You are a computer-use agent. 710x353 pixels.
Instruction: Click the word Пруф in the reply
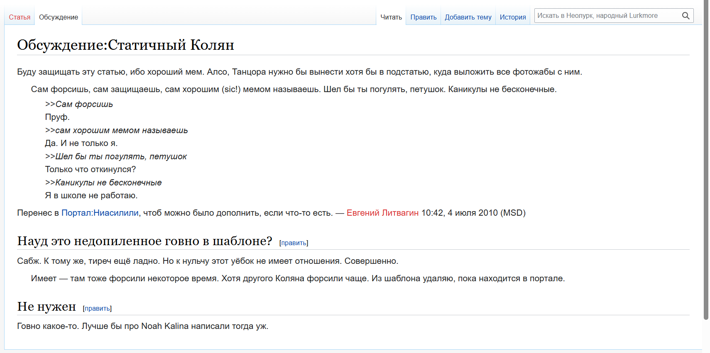(x=56, y=117)
